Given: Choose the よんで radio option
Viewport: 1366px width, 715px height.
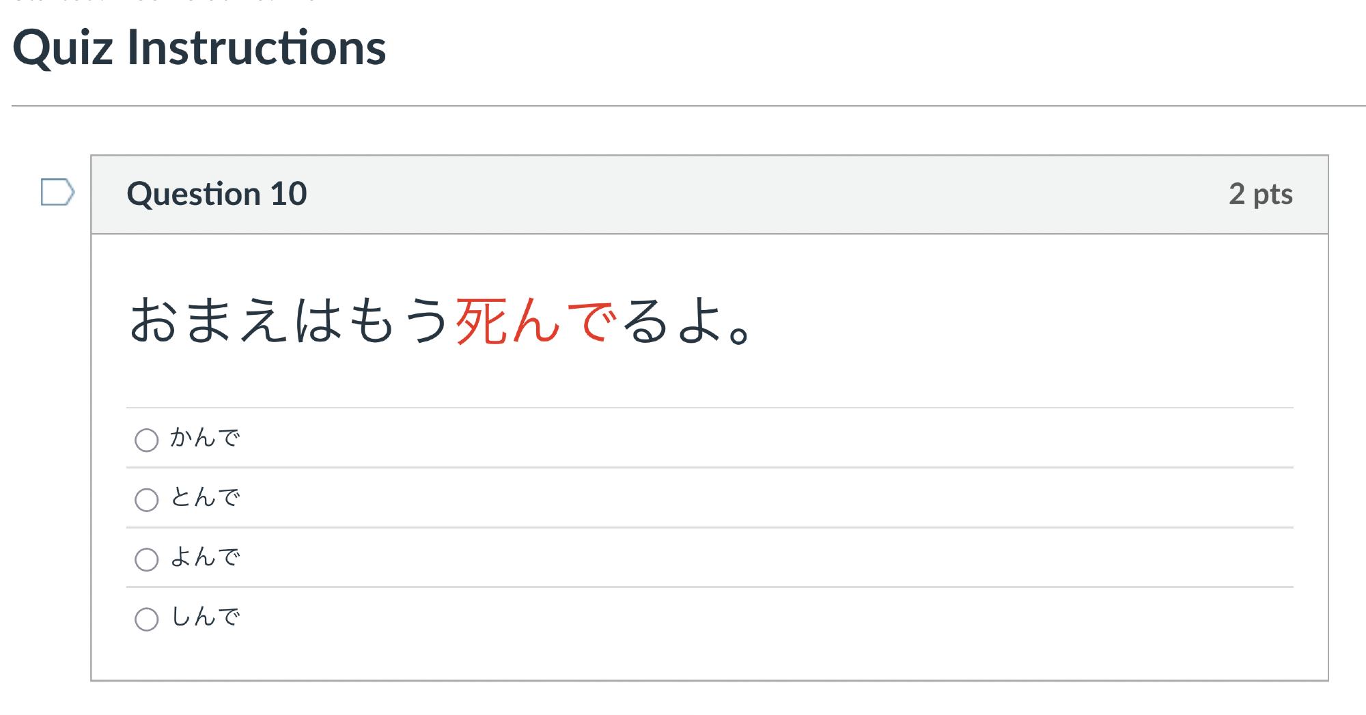Looking at the screenshot, I should pos(146,559).
